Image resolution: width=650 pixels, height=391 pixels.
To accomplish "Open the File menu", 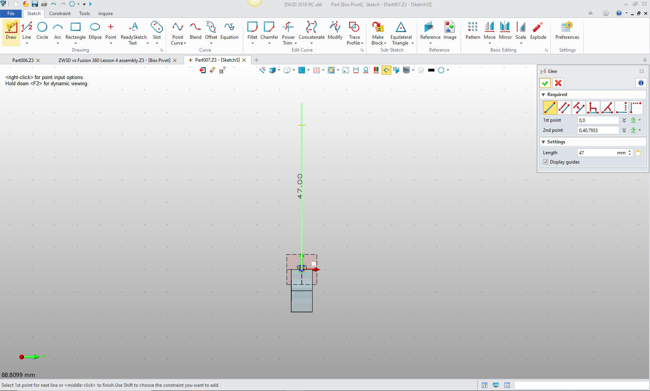I will 11,14.
